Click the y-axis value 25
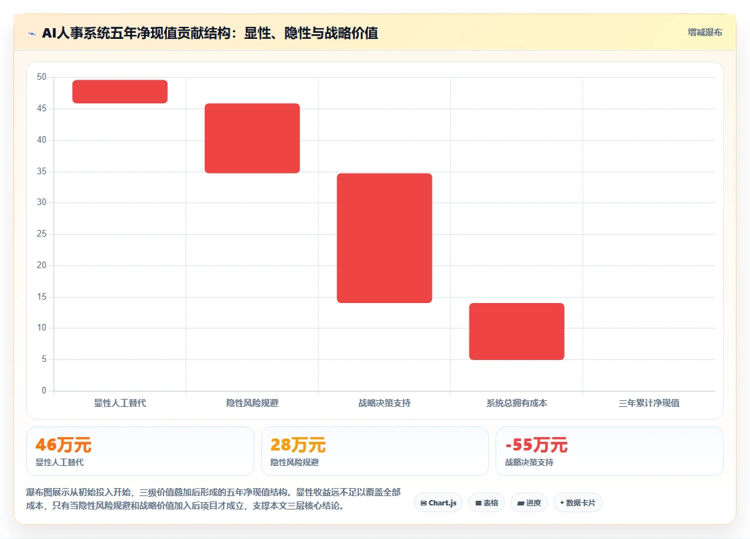 42,233
